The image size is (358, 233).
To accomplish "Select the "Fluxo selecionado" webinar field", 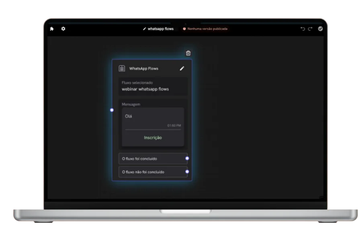I will 153,86.
